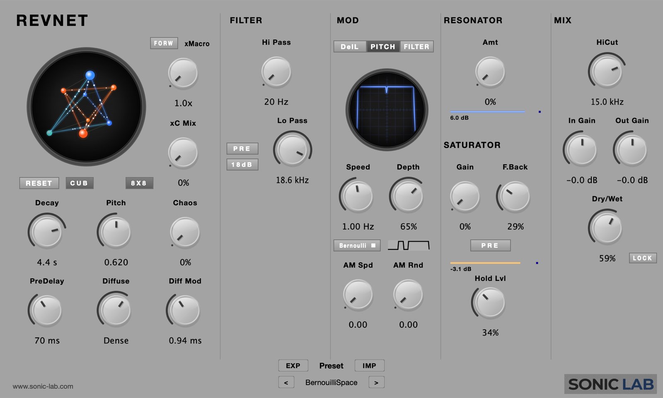The height and width of the screenshot is (398, 663).
Task: Click the 1.00 Hz Speed value
Action: pyautogui.click(x=358, y=227)
